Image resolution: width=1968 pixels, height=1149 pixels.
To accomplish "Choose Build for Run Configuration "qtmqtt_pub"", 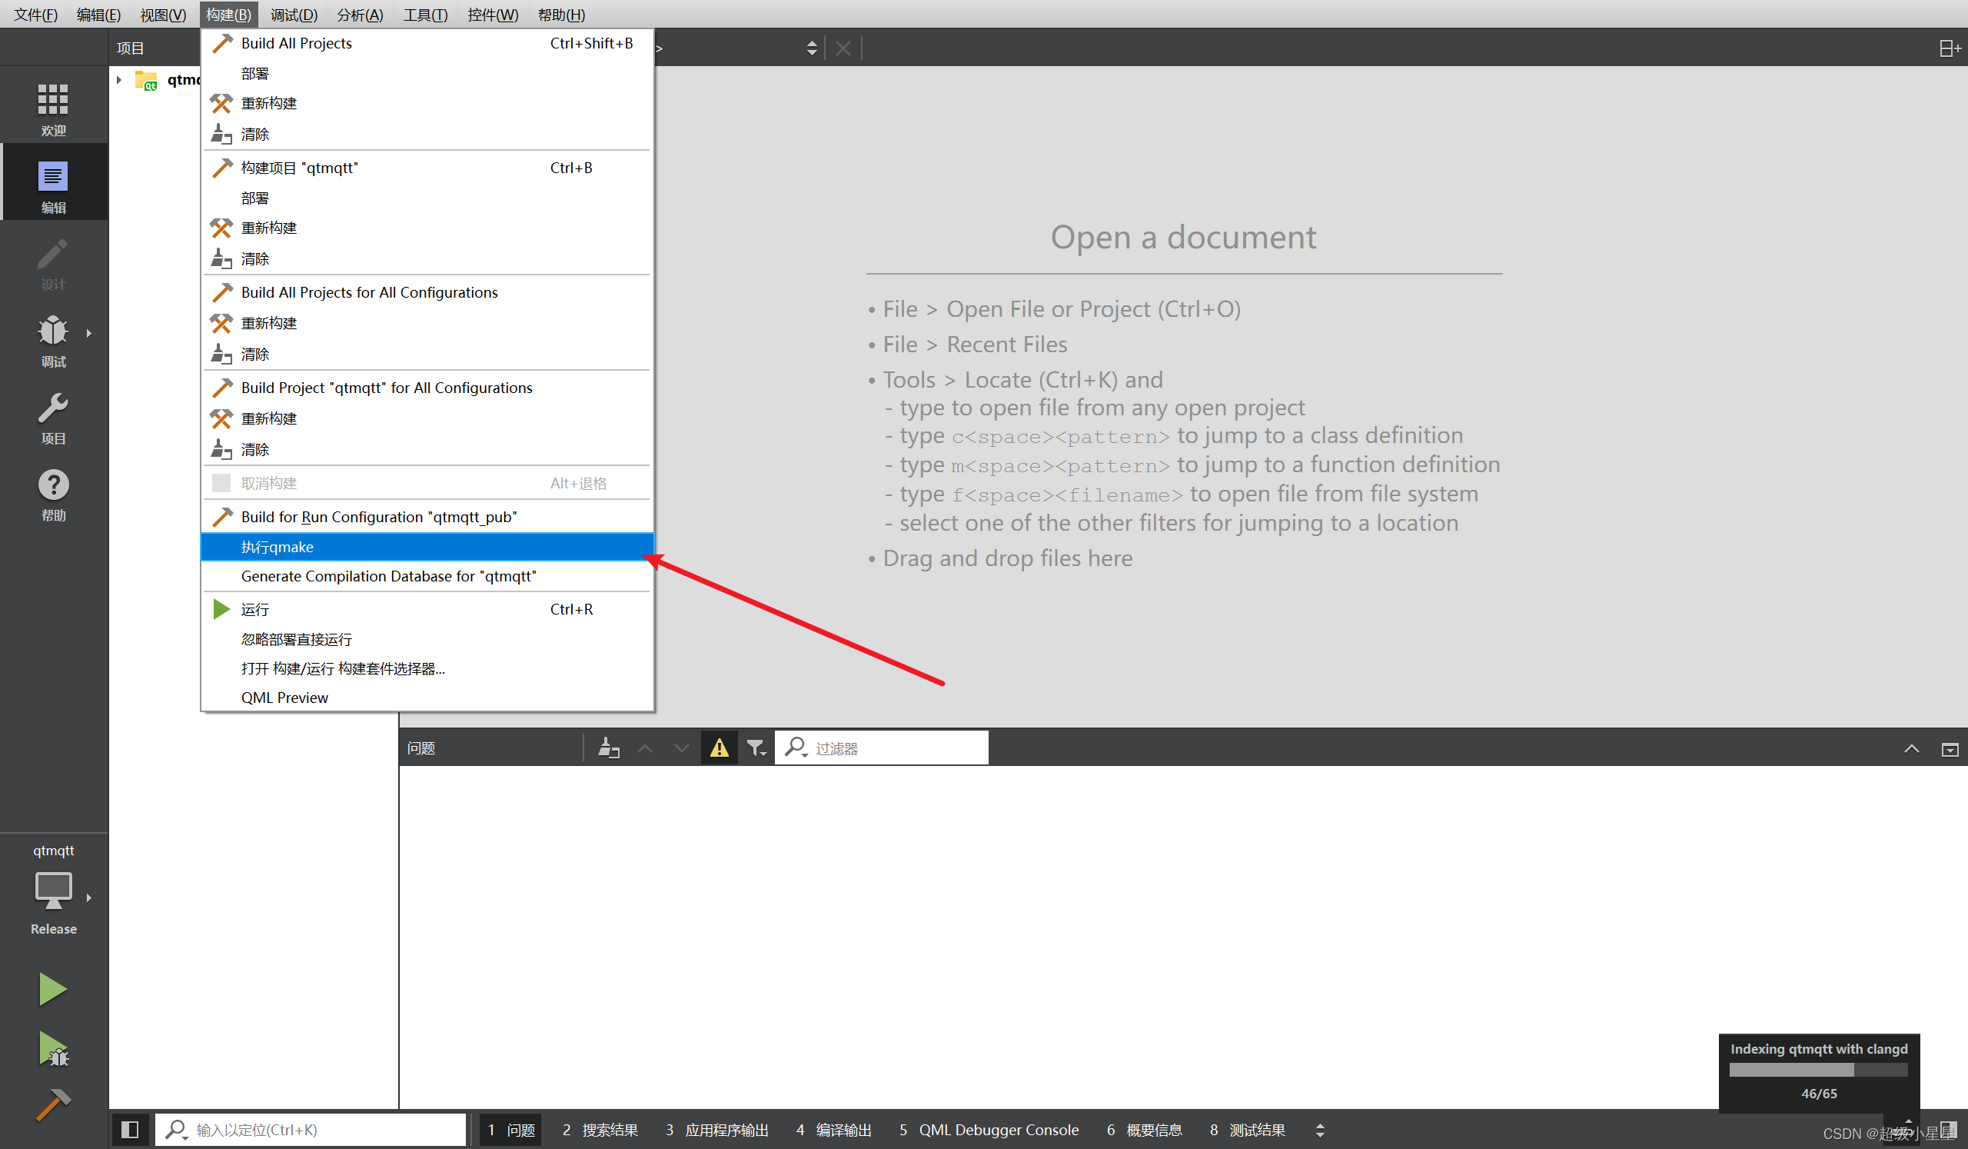I will tap(427, 516).
